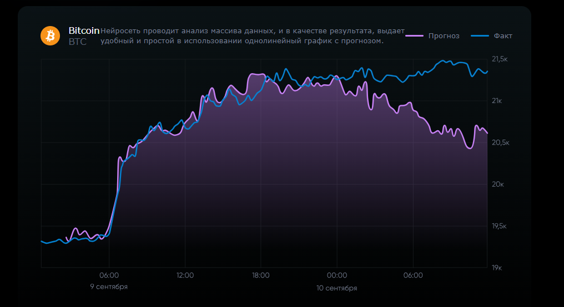The image size is (564, 307).
Task: Click the 20,5к y-axis label
Action: (x=500, y=142)
